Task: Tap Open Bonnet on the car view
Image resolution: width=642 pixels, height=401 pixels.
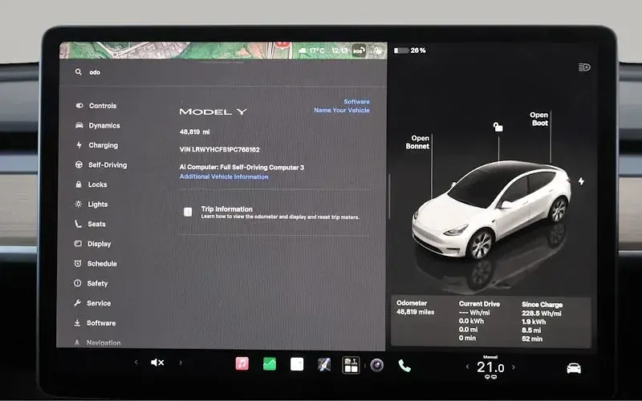Action: click(417, 142)
